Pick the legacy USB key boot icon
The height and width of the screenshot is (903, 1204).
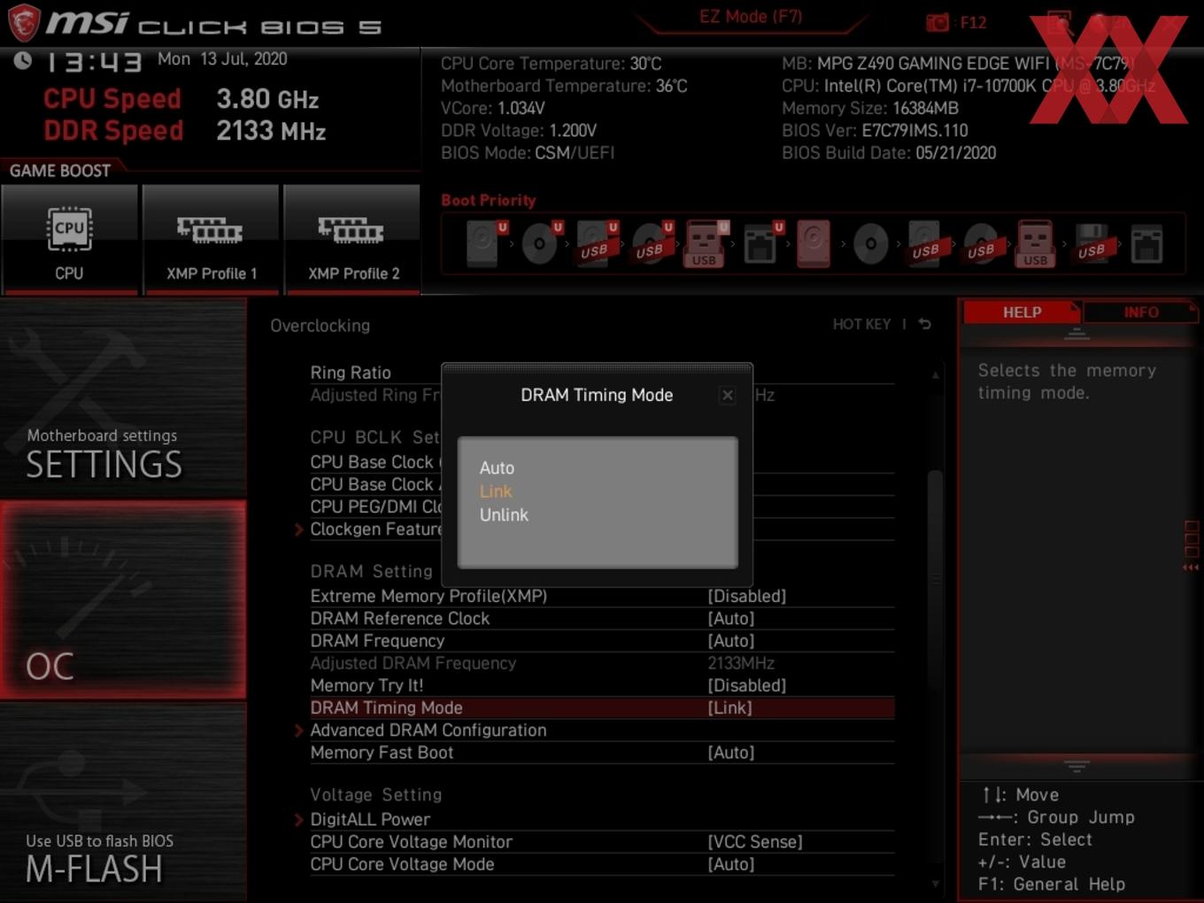tap(1035, 243)
